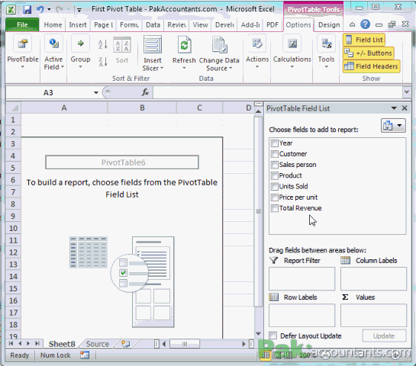Switch to the Data ribbon tab
The image size is (416, 366).
[x=153, y=25]
